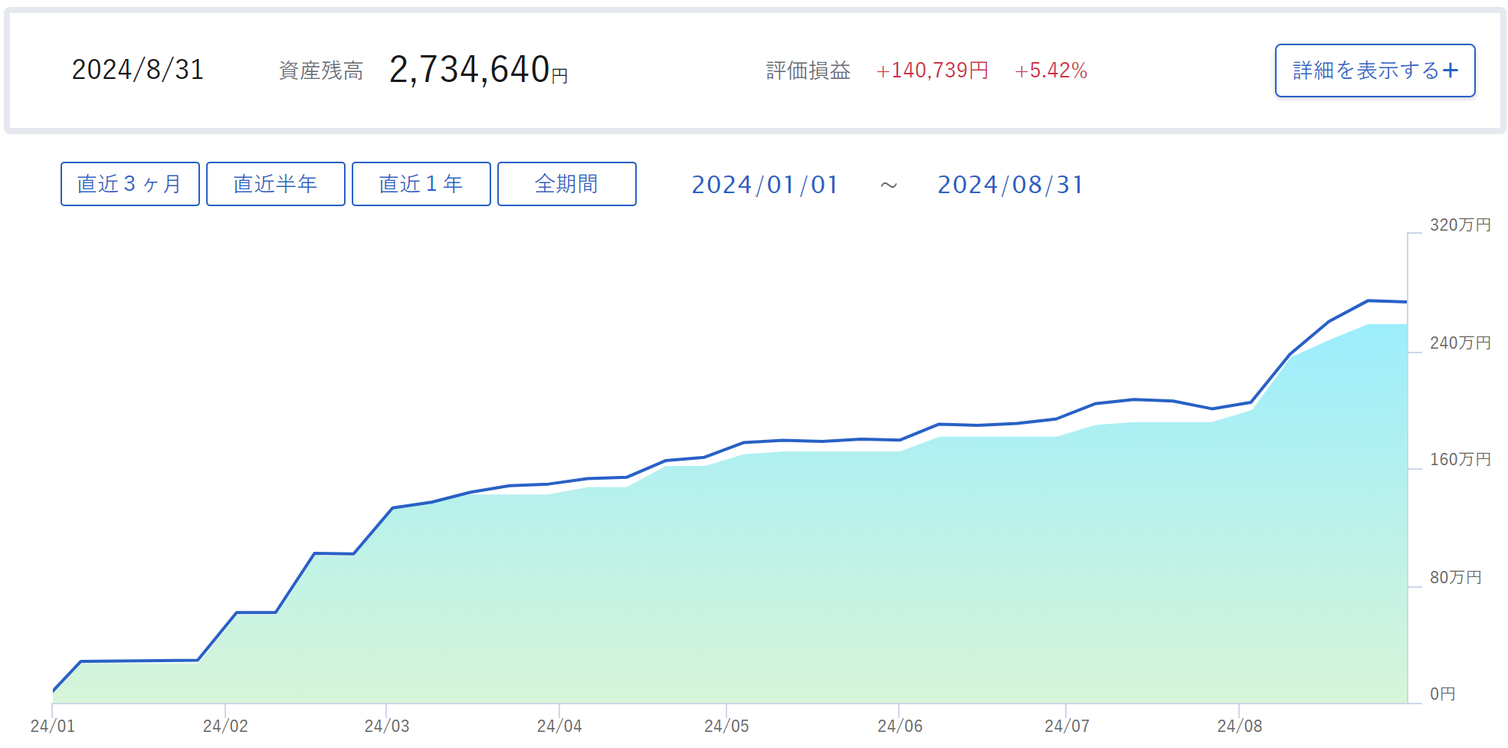Click the 詳細を表示する+ button
Image resolution: width=1508 pixels, height=748 pixels.
[x=1375, y=71]
